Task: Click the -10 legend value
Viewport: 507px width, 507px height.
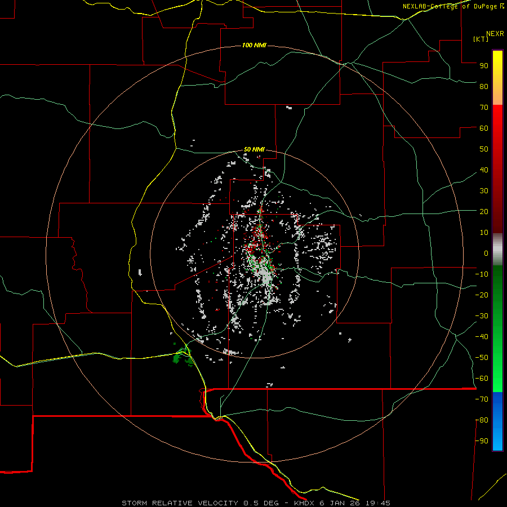Action: pos(482,274)
